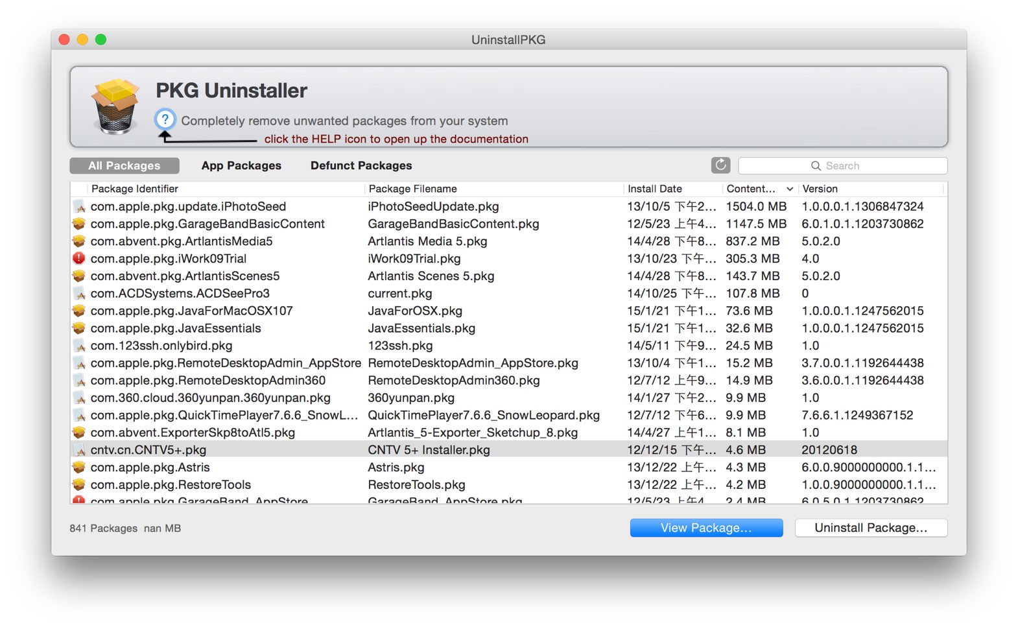Click icon beside com.123ssh.onlybird.pkg
1018x629 pixels.
[79, 346]
